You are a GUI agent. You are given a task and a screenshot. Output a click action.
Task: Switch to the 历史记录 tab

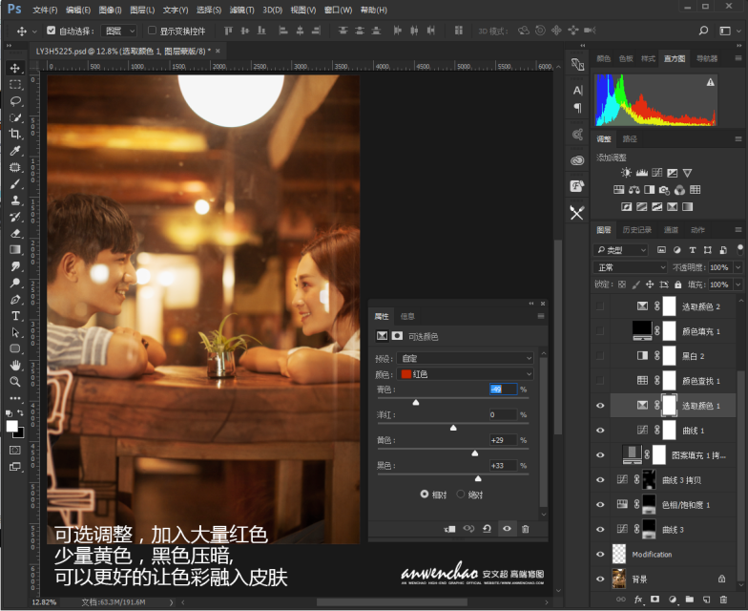coord(637,229)
